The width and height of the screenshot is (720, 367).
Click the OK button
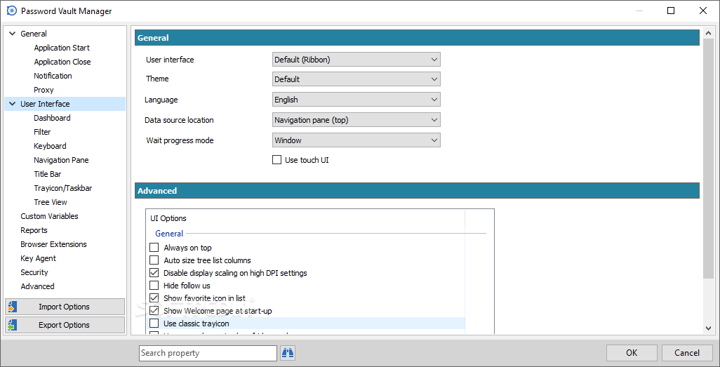tap(632, 353)
